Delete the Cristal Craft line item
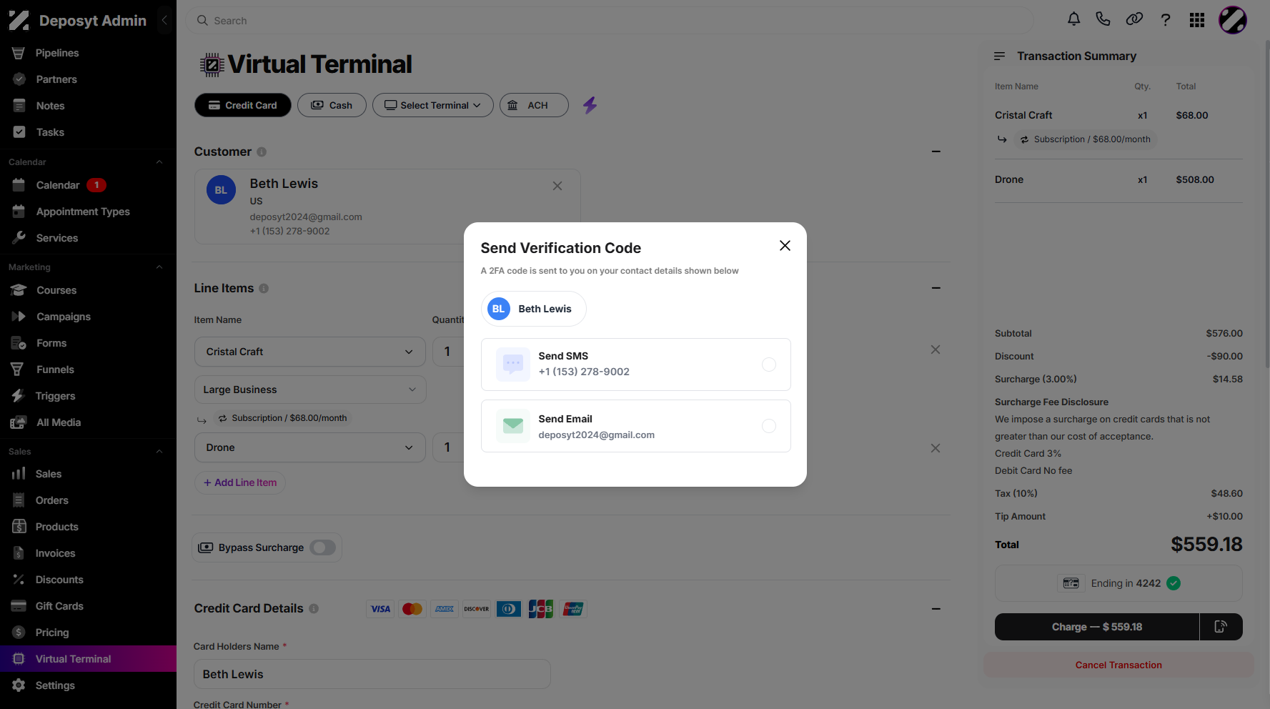This screenshot has width=1270, height=709. pos(936,349)
